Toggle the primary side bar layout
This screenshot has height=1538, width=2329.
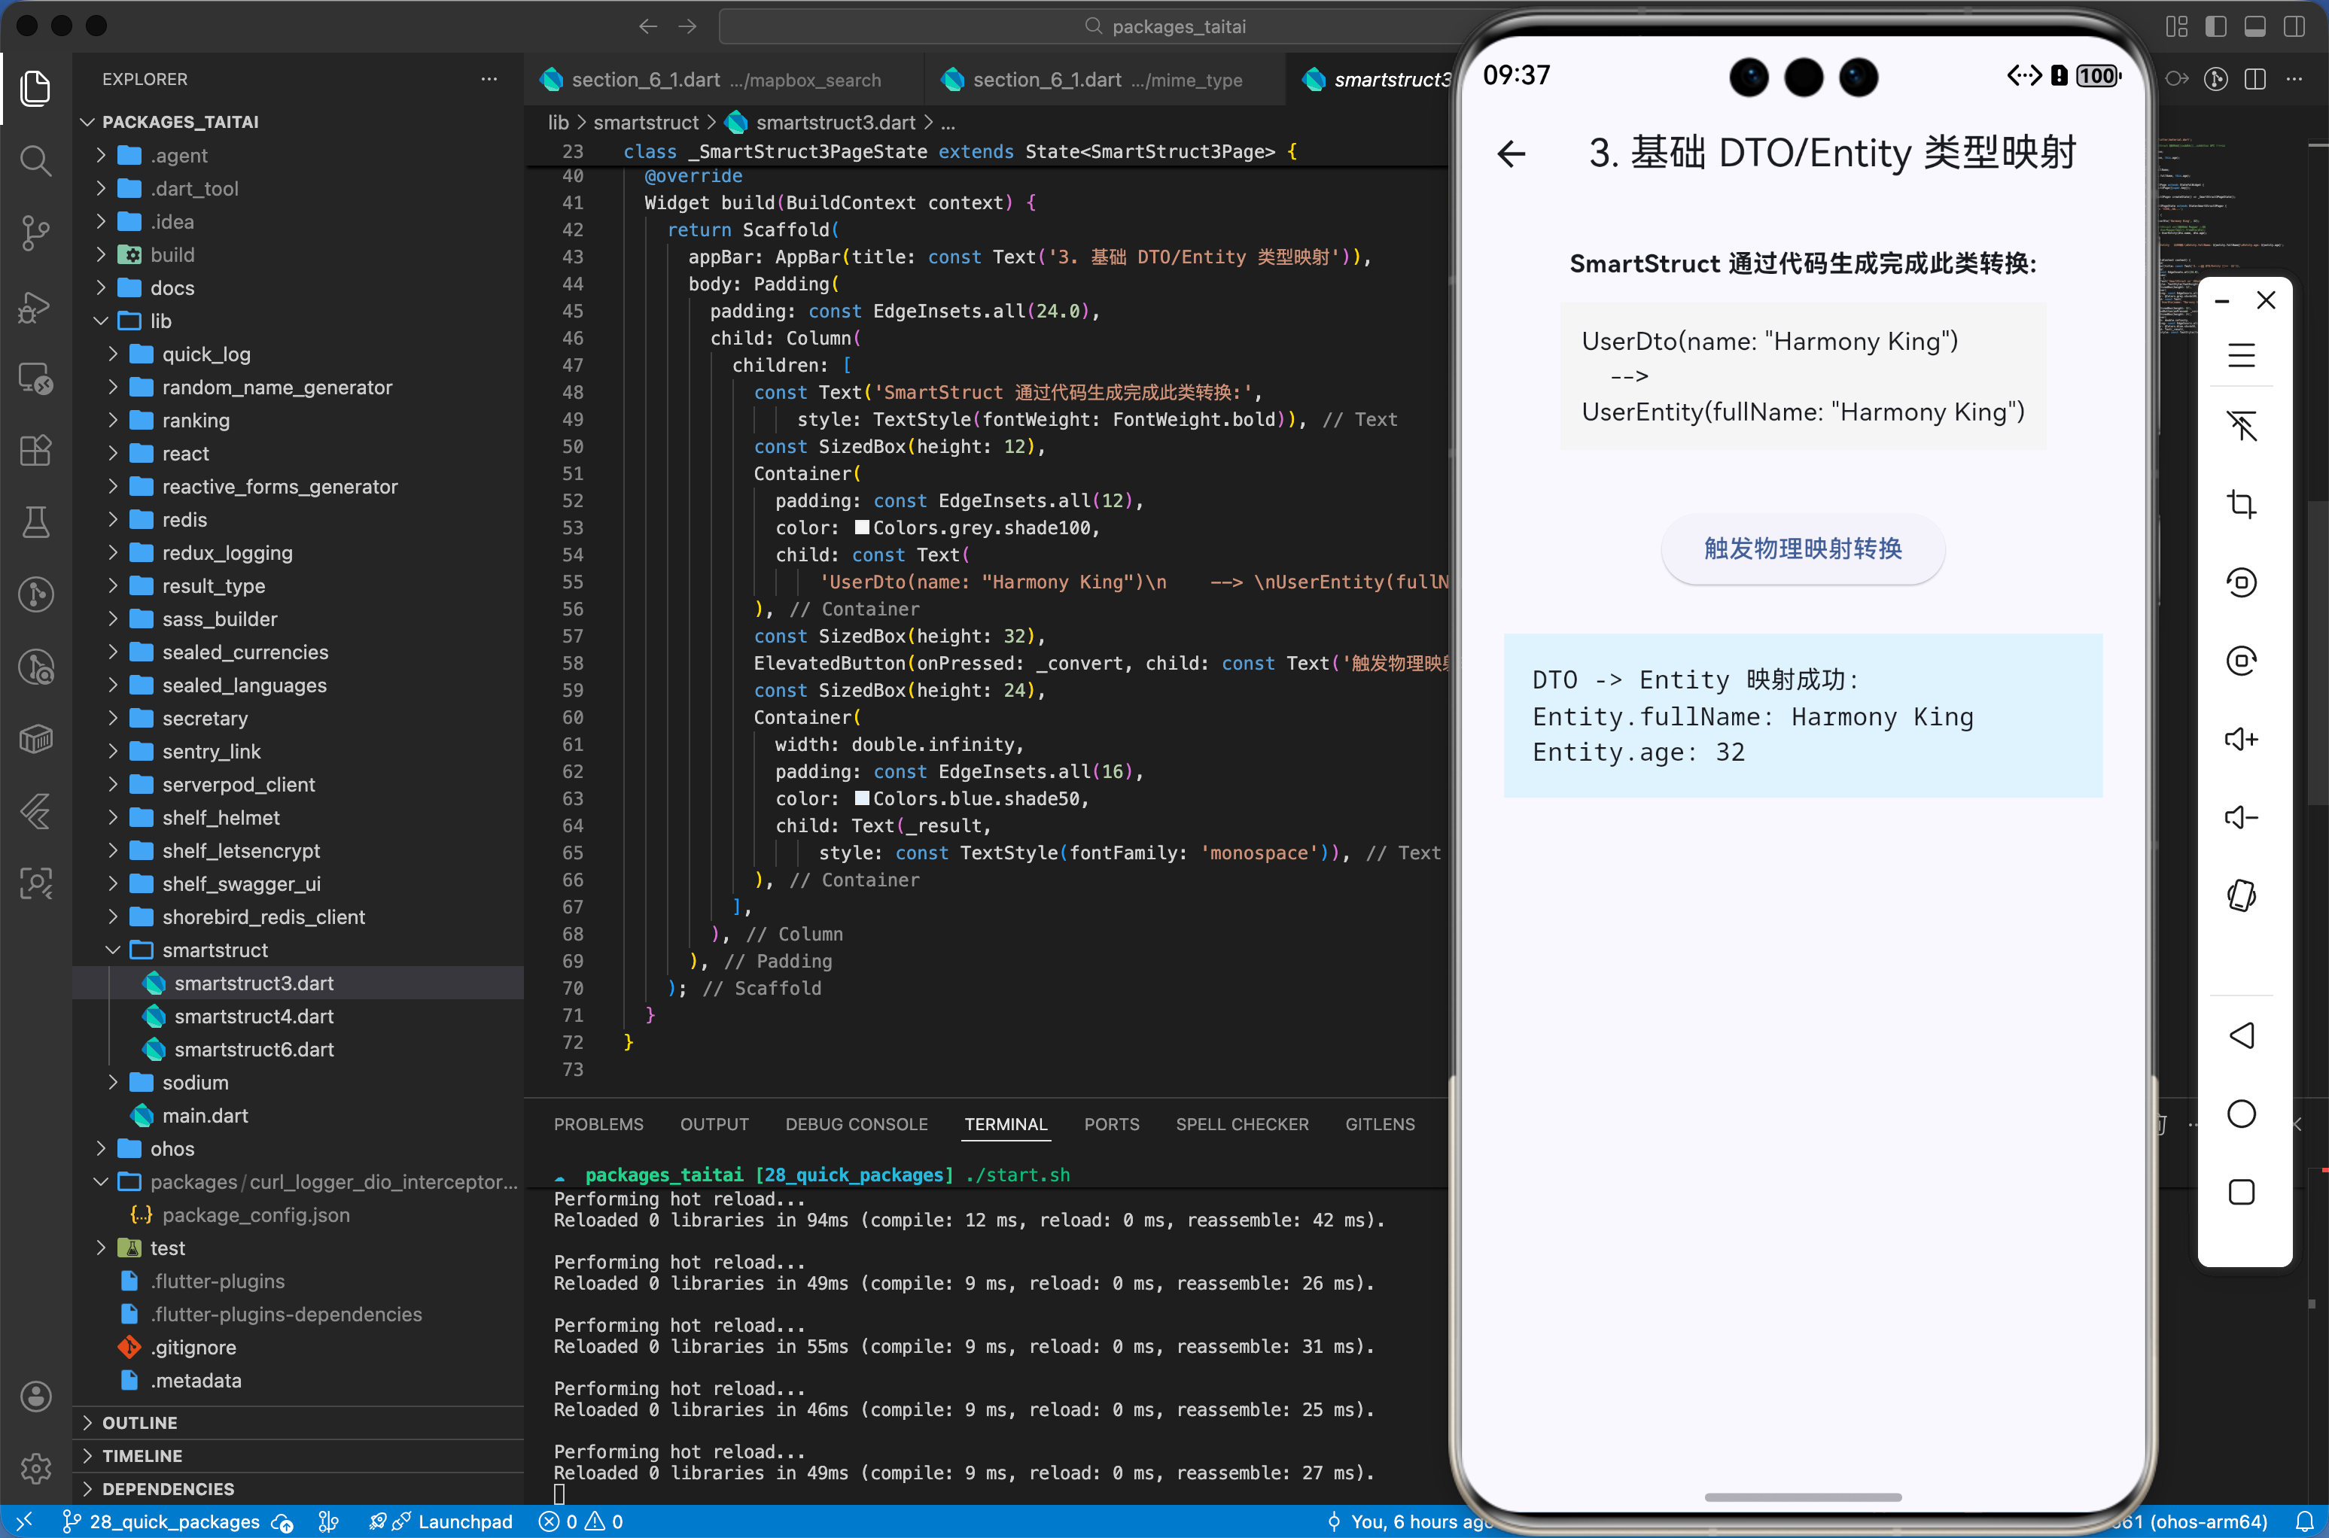point(2215,26)
